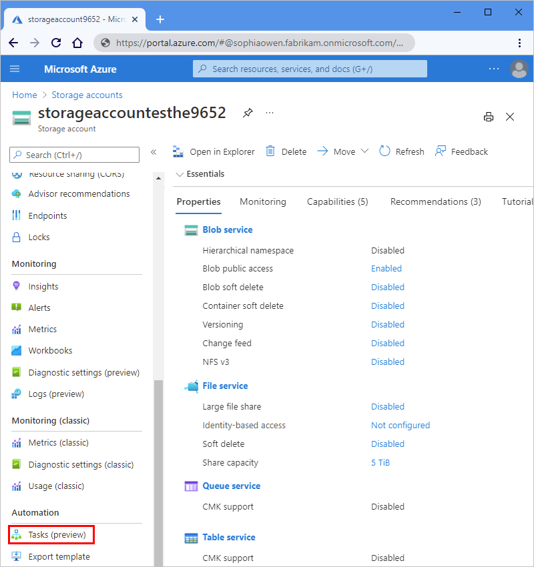Click the Storage accounts breadcrumb link
This screenshot has width=534, height=567.
click(87, 95)
